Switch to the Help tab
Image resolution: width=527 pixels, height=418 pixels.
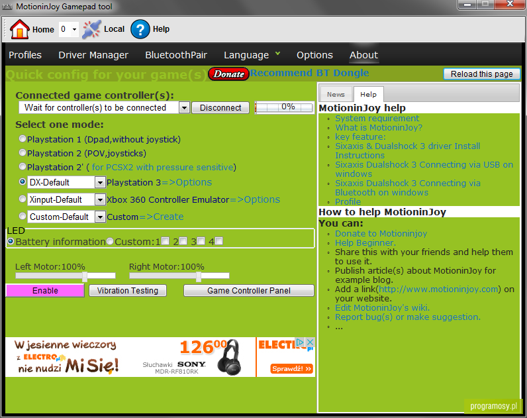click(x=368, y=94)
